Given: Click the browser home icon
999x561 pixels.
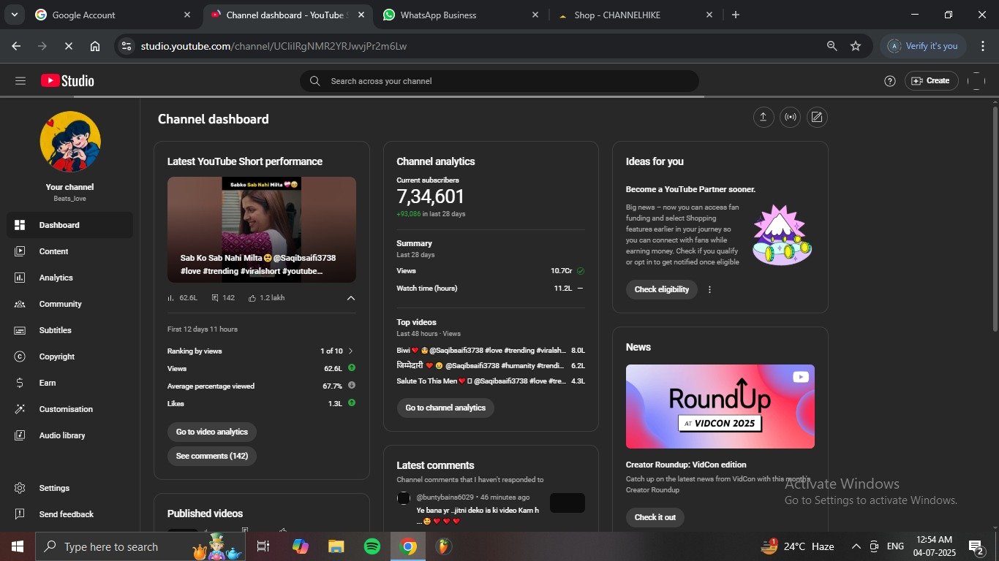Looking at the screenshot, I should [95, 46].
